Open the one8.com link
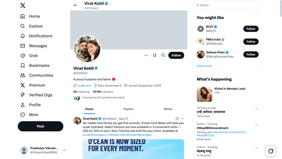This screenshot has width=282, height=159. [x=84, y=86]
